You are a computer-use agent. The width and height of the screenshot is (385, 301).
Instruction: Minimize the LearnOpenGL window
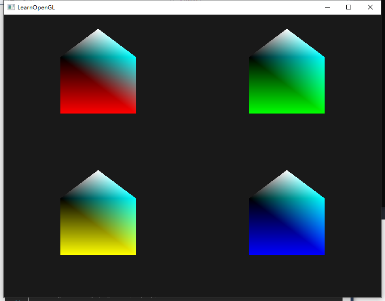click(x=327, y=7)
